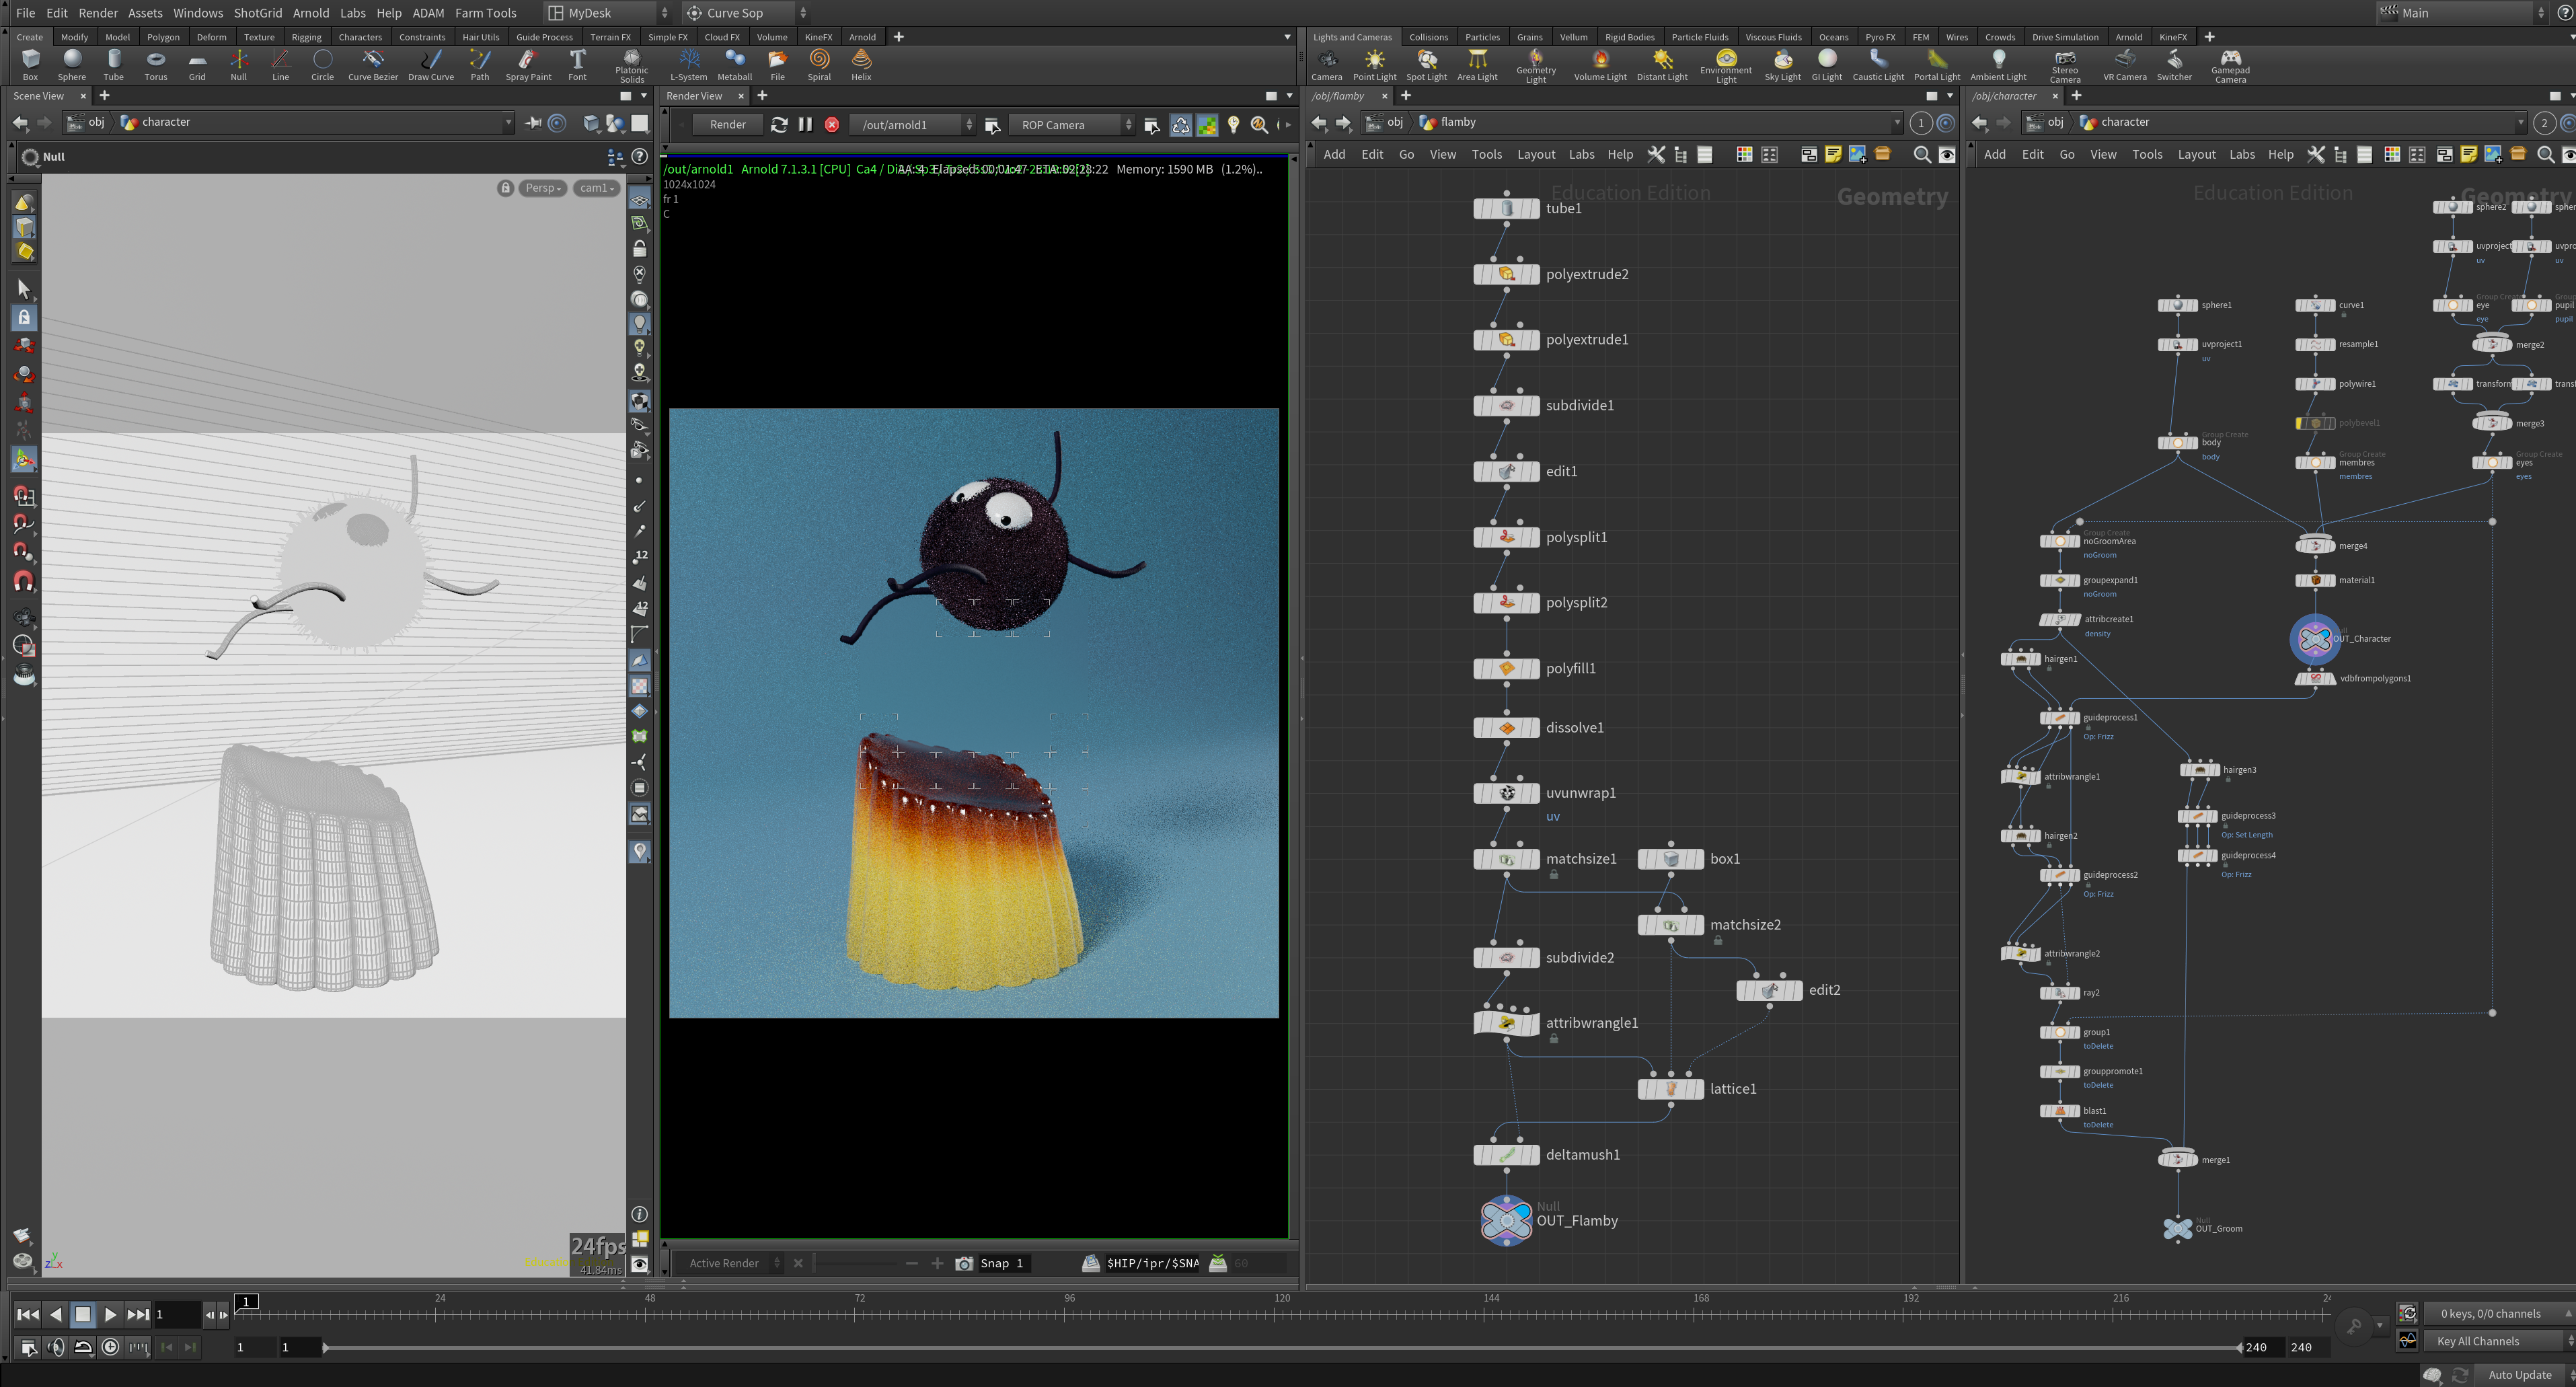Refresh the Arnold render view

[779, 125]
